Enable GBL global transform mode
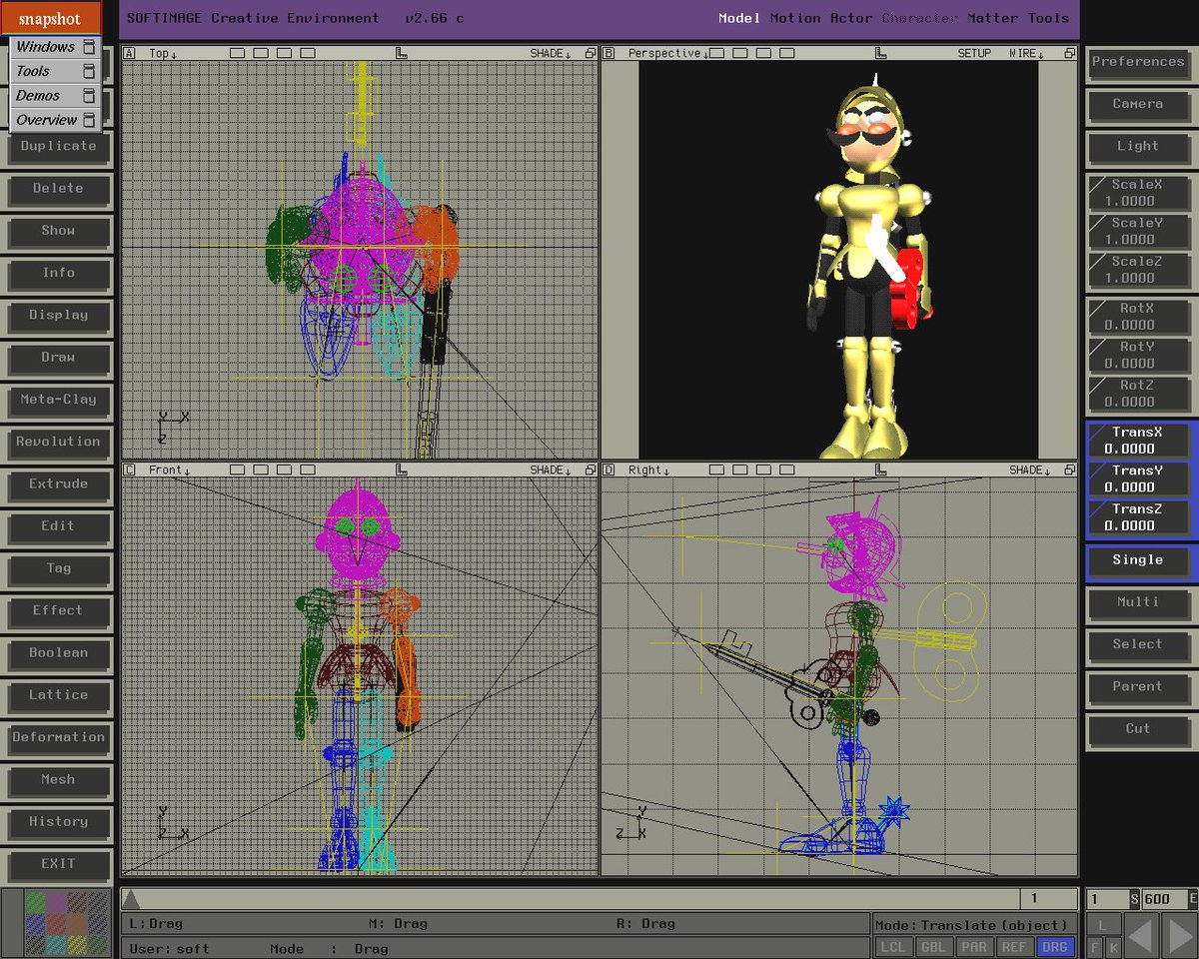Image resolution: width=1199 pixels, height=959 pixels. [x=933, y=947]
